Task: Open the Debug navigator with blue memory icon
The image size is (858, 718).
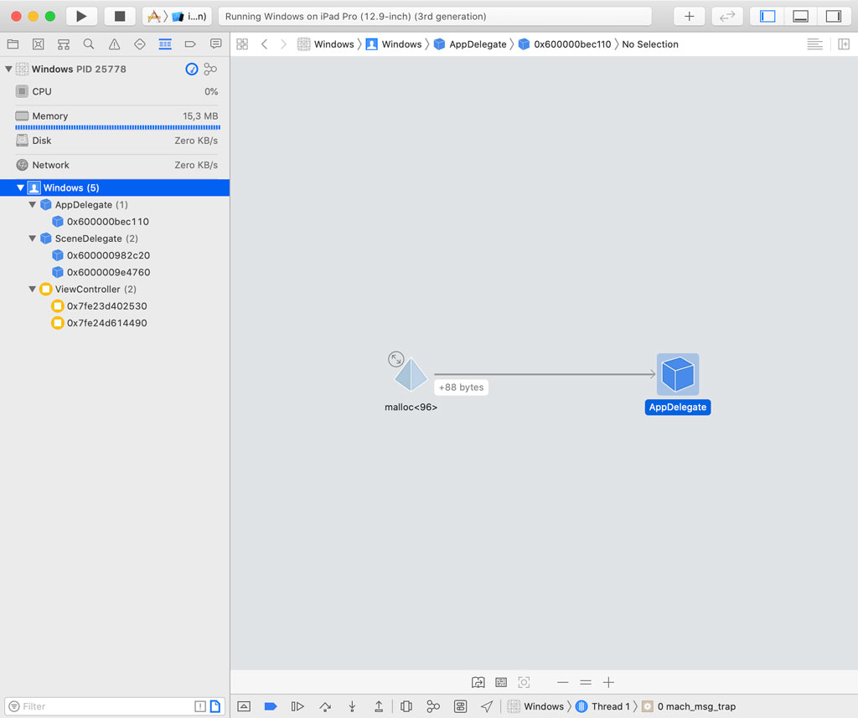Action: tap(164, 44)
